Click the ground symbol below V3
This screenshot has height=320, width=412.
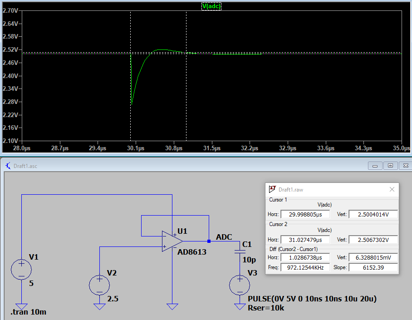tap(240, 306)
